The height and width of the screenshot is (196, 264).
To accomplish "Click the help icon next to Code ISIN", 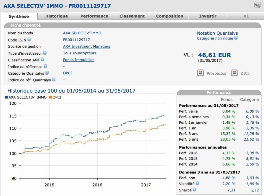I will tap(29, 40).
